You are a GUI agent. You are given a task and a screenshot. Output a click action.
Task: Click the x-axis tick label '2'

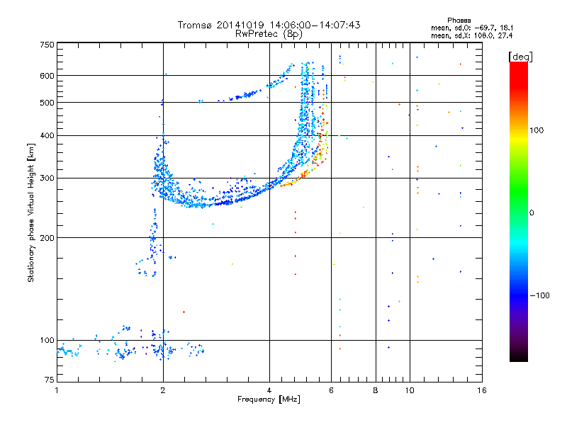(x=163, y=390)
